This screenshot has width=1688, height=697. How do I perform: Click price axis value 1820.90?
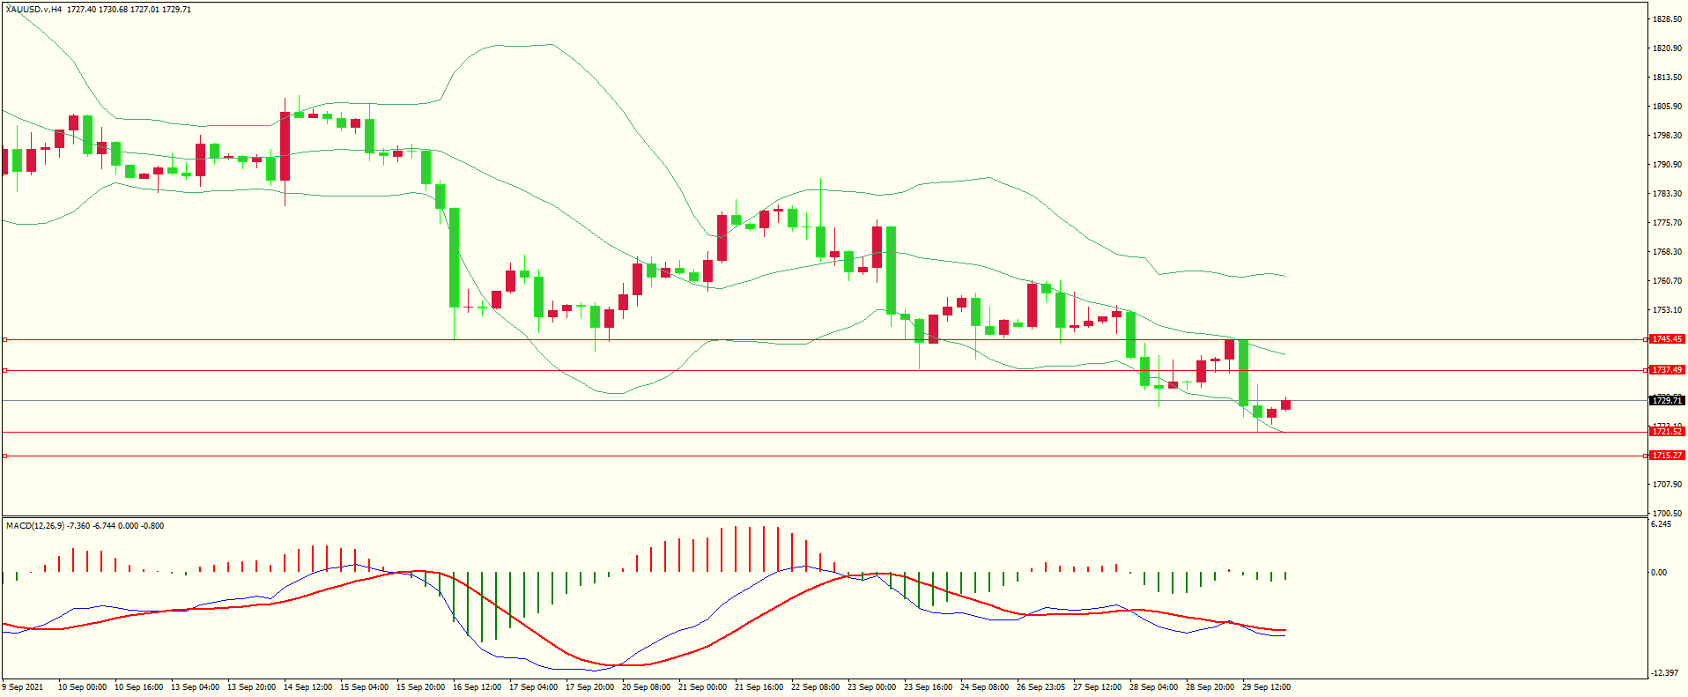point(1667,48)
